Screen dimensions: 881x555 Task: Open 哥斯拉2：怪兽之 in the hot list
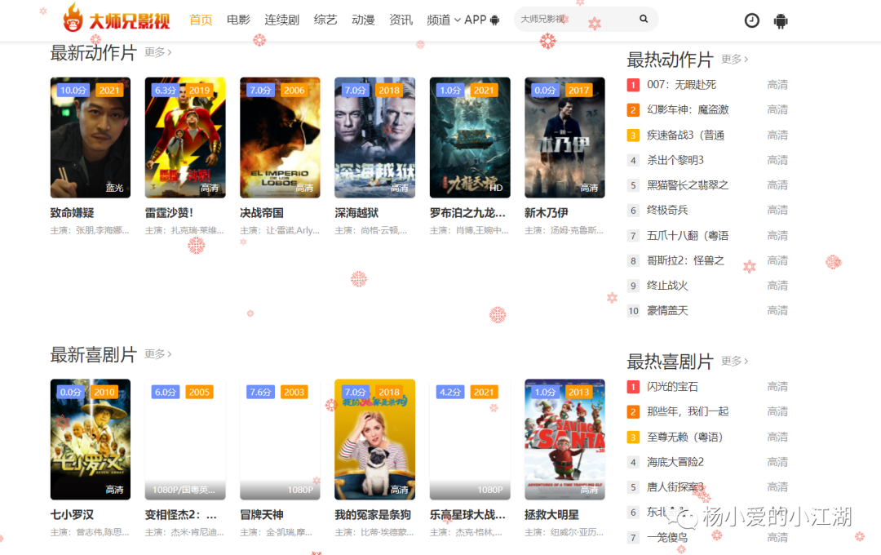tap(685, 260)
